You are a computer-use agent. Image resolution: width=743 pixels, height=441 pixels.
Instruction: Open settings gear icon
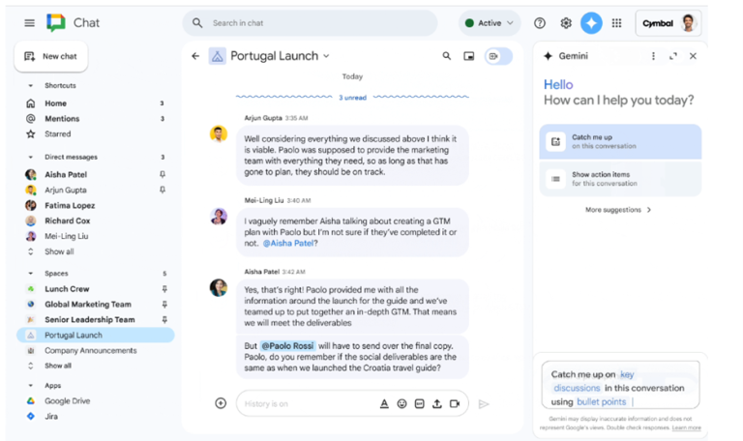pyautogui.click(x=566, y=23)
